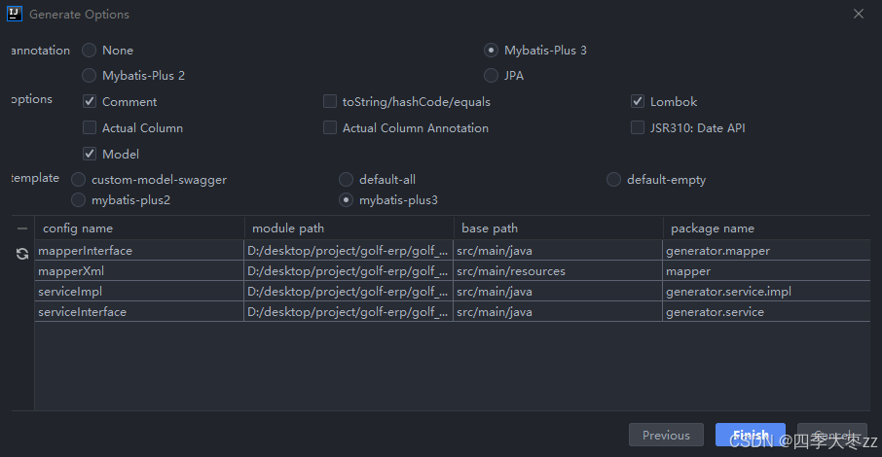Select the serviceImpl config row

coord(453,291)
